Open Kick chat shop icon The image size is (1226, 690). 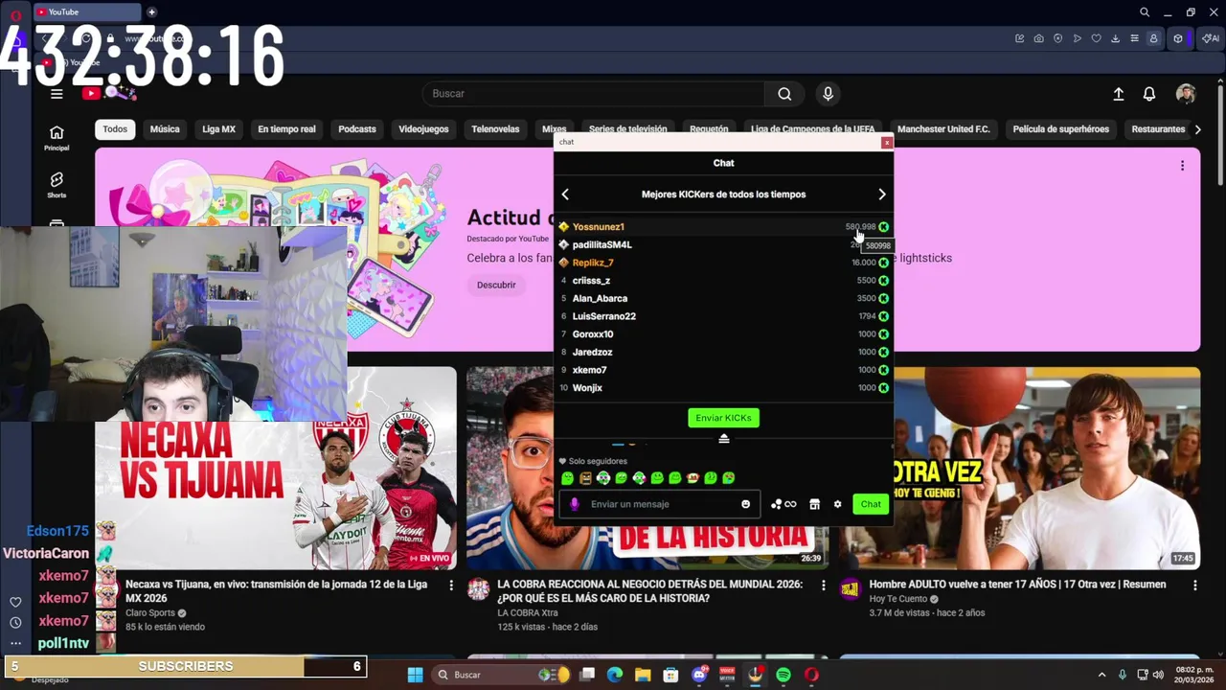pos(814,504)
